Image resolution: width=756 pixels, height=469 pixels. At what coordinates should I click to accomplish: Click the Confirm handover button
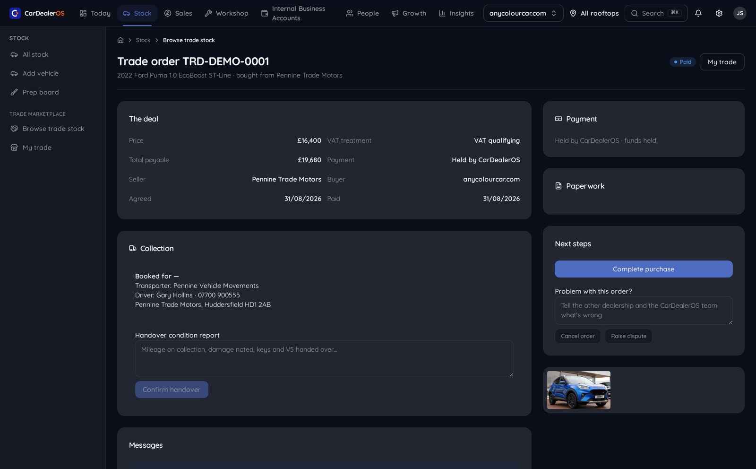click(172, 390)
